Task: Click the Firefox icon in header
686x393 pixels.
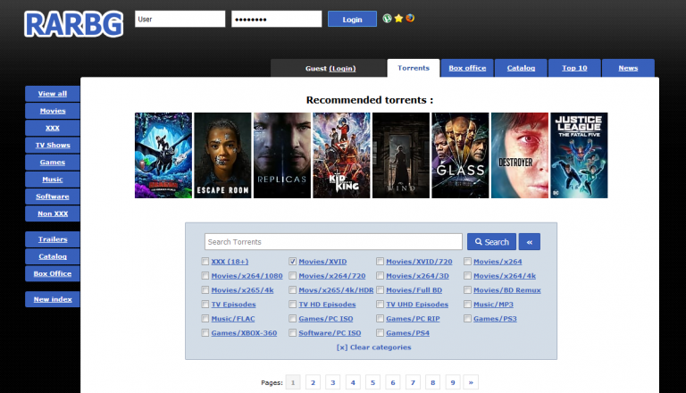Action: coord(410,18)
